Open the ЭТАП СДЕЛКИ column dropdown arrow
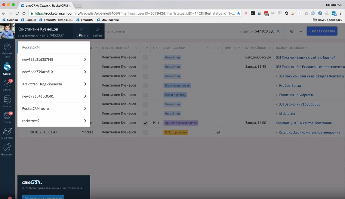 click(x=208, y=48)
